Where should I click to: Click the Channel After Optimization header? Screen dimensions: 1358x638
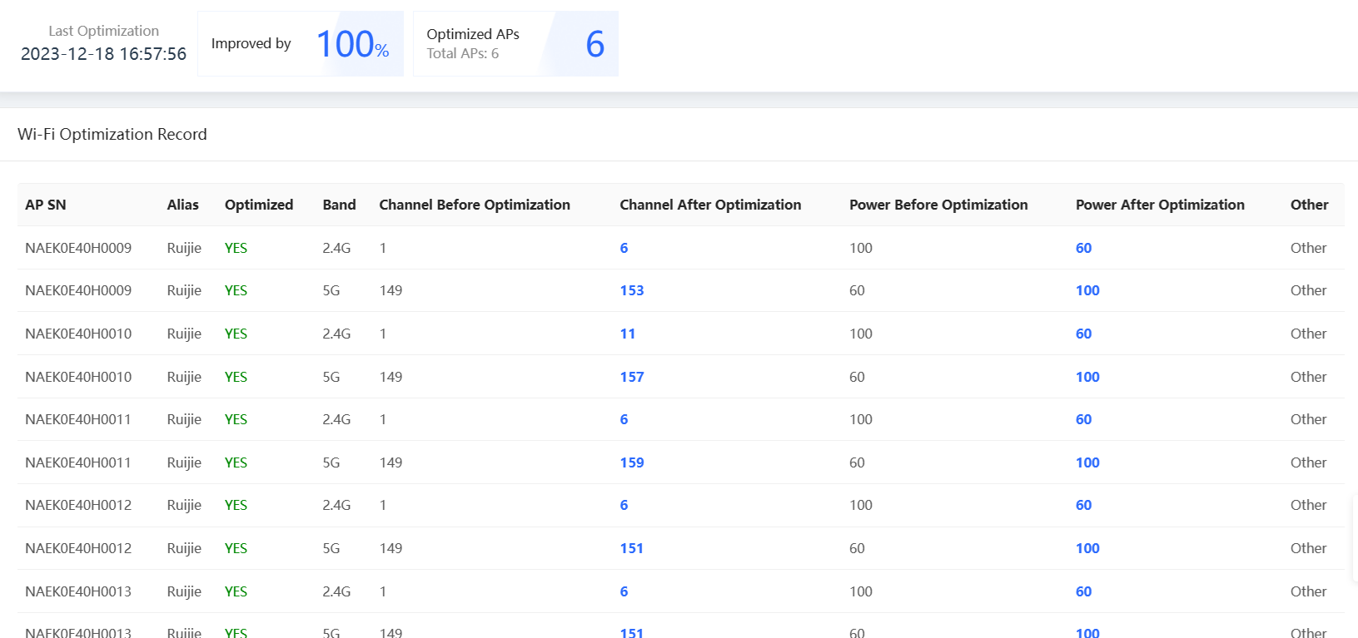tap(710, 205)
